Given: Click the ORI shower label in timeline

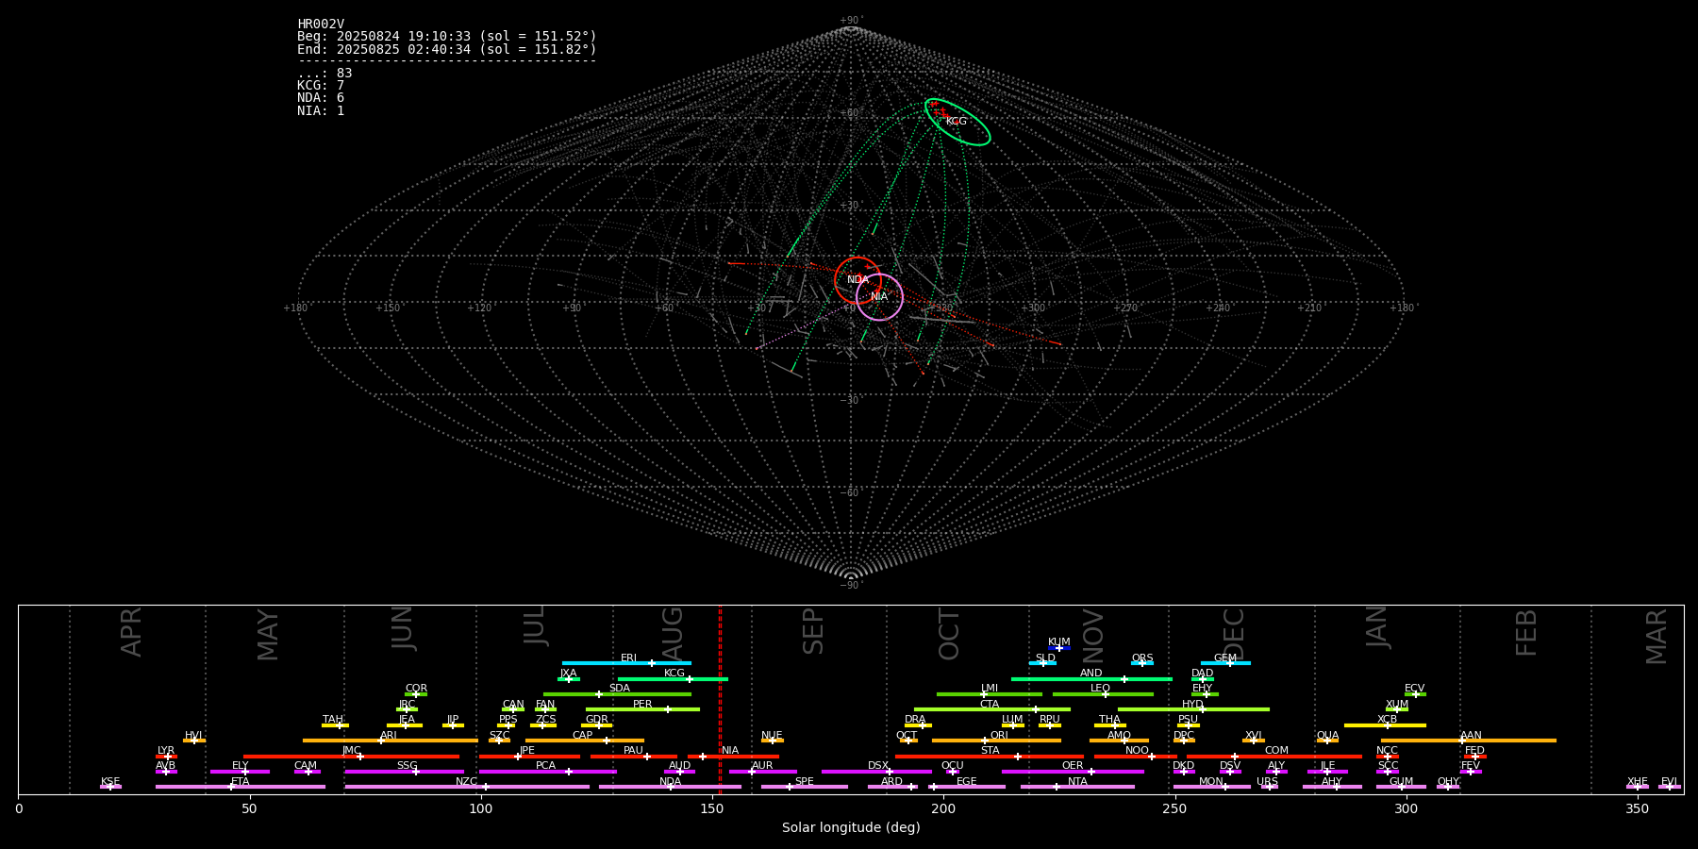Looking at the screenshot, I should pos(999,736).
